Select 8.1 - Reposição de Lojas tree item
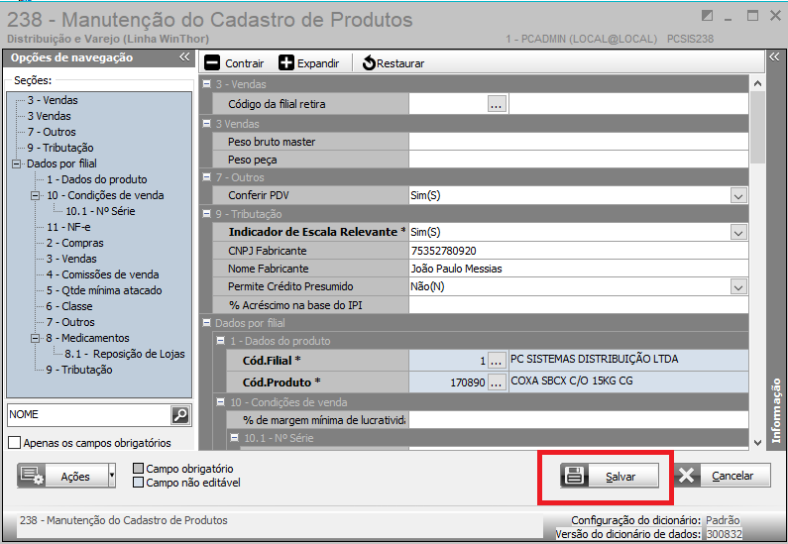The width and height of the screenshot is (788, 544). pyautogui.click(x=125, y=354)
